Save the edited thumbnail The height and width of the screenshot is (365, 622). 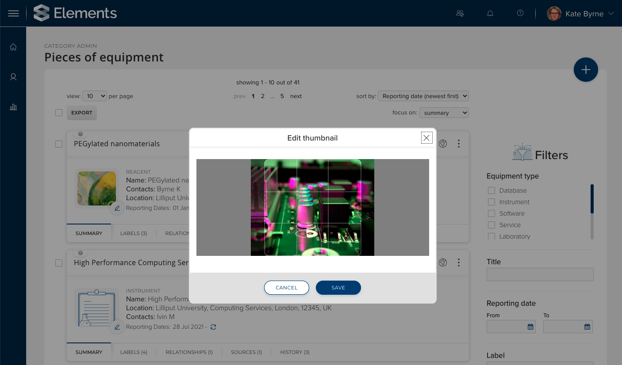(338, 288)
